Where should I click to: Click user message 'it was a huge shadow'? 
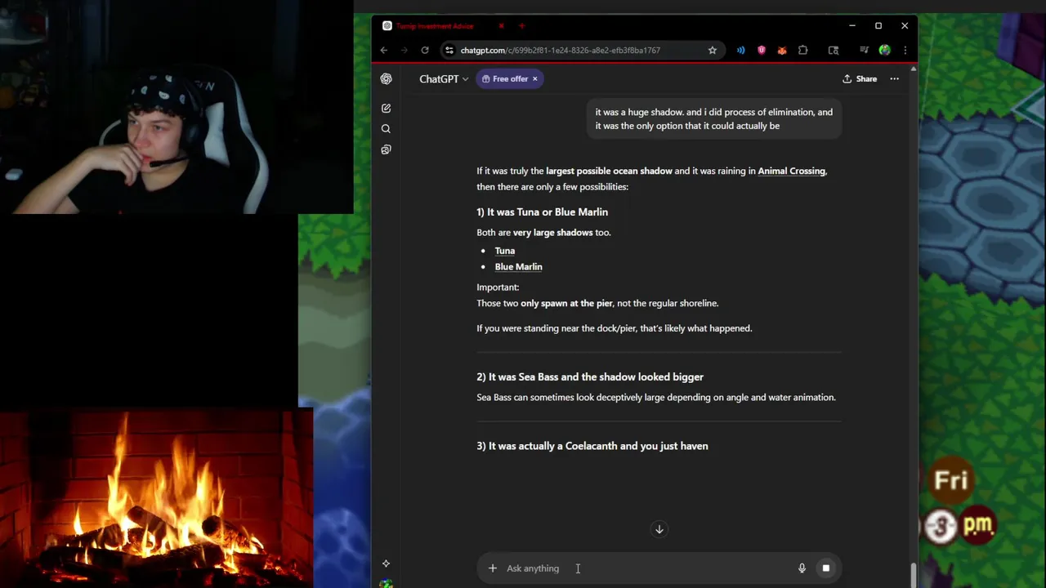pyautogui.click(x=714, y=119)
